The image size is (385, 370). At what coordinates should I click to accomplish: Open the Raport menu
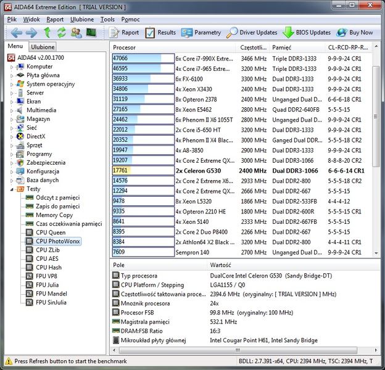coord(55,19)
